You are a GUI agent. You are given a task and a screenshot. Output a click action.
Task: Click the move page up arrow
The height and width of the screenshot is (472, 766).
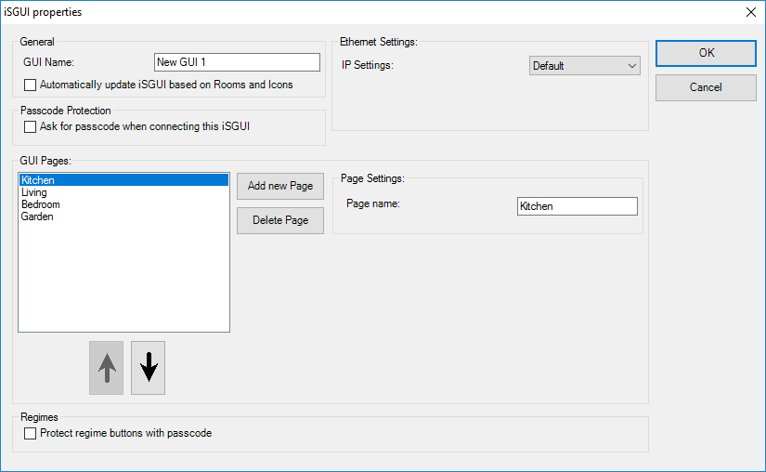106,368
